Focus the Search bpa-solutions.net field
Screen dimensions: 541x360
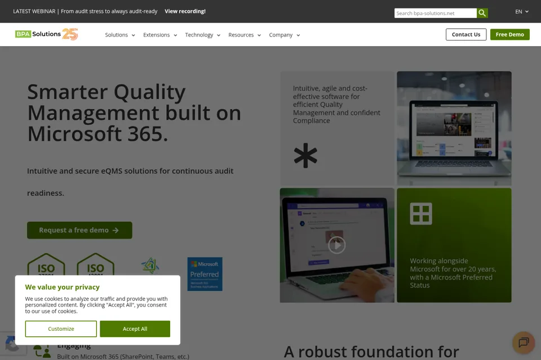point(436,13)
